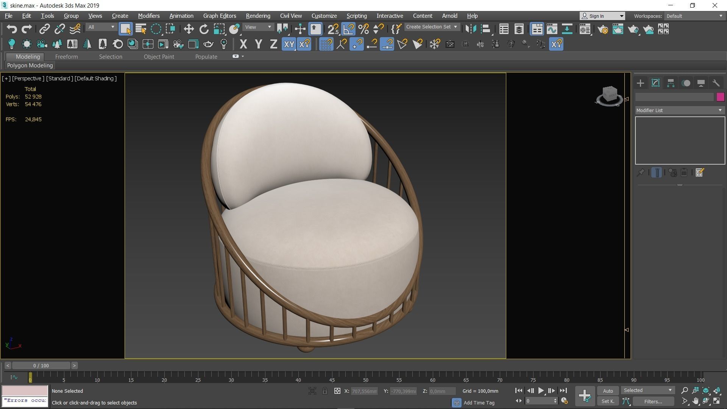Click the Default Shading viewport label
This screenshot has width=727, height=409.
[95, 78]
